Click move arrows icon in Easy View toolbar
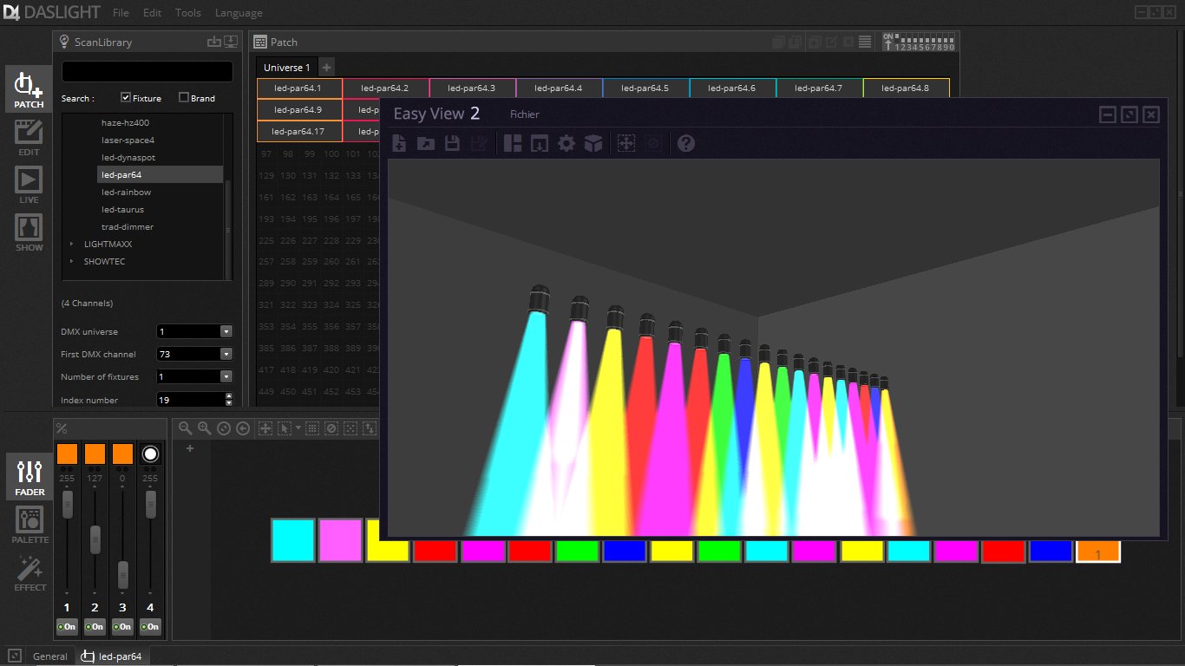 pos(626,143)
